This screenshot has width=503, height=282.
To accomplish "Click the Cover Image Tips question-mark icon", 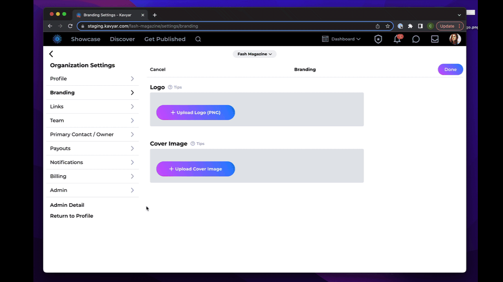I will click(x=193, y=144).
